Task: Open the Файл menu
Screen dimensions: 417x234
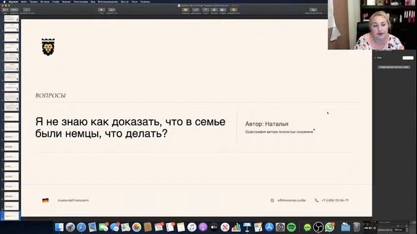Action: pos(24,1)
